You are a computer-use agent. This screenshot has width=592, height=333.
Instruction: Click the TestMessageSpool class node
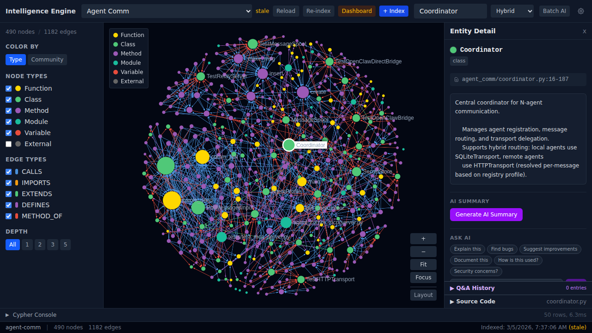(x=253, y=44)
